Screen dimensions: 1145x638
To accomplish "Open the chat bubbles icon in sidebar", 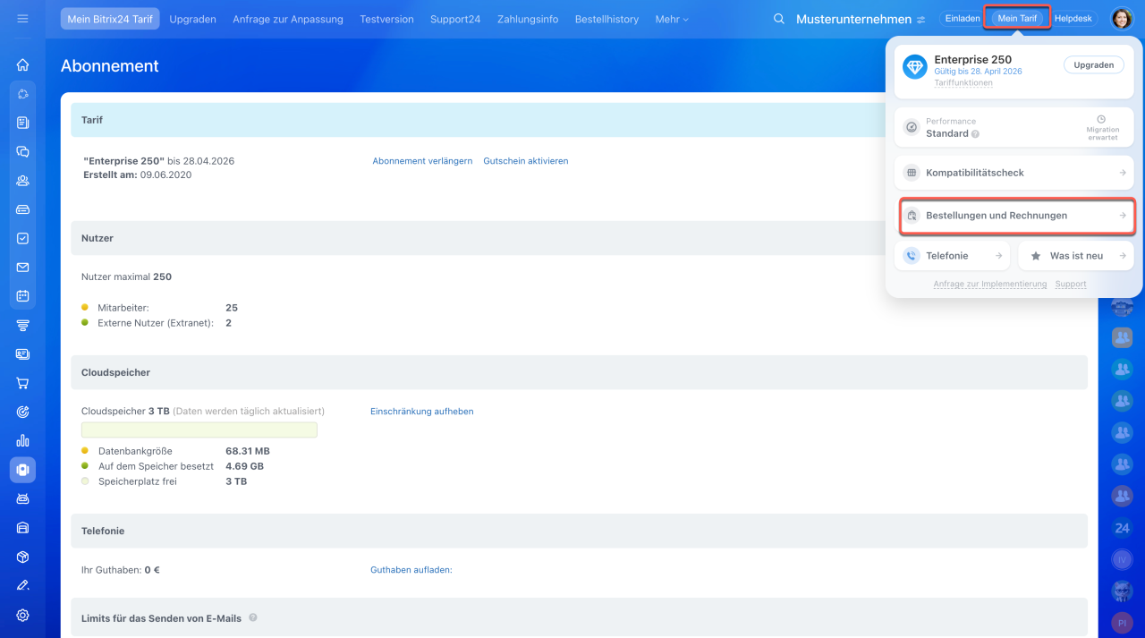I will point(22,152).
